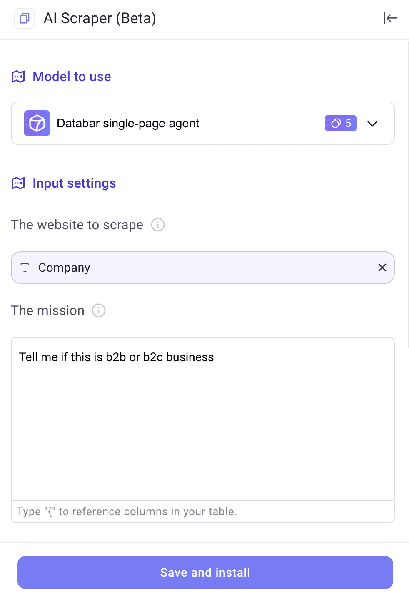
Task: Collapse the AI Scraper panel
Action: pos(390,18)
